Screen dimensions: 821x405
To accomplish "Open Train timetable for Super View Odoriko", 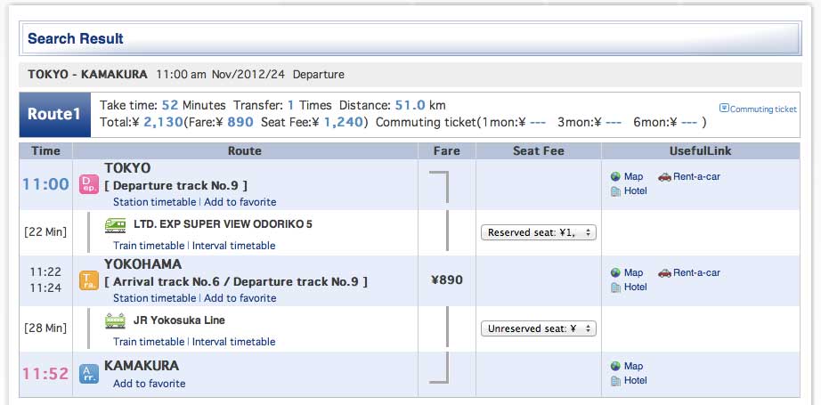I will (149, 246).
